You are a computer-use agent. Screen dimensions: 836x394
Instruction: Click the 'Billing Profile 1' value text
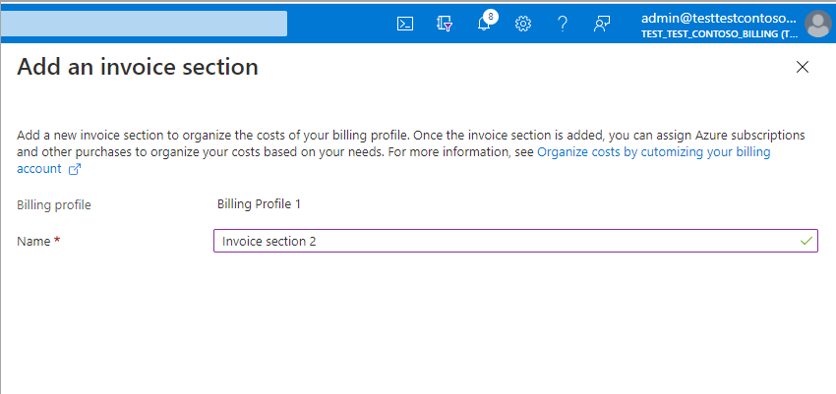(x=259, y=204)
